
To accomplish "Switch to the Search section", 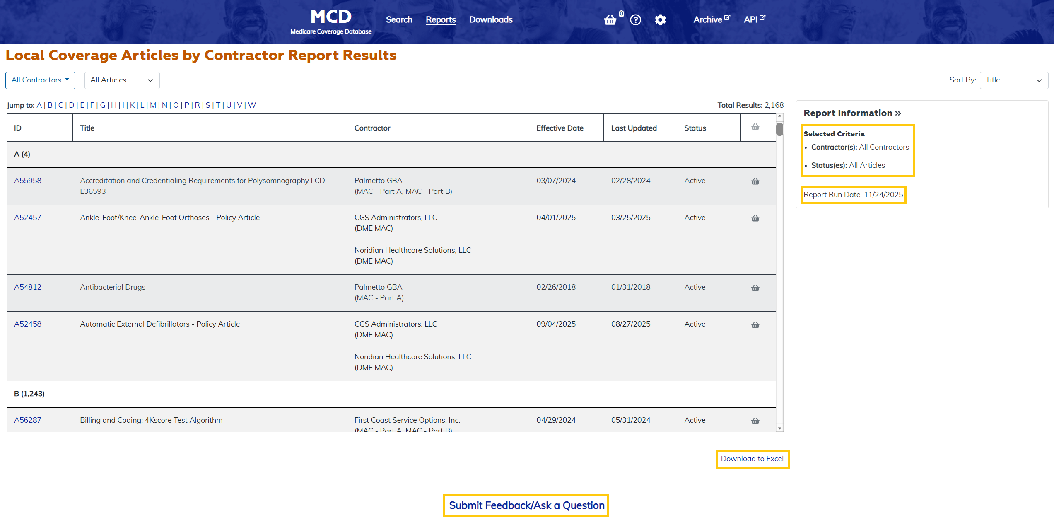I will [x=398, y=19].
